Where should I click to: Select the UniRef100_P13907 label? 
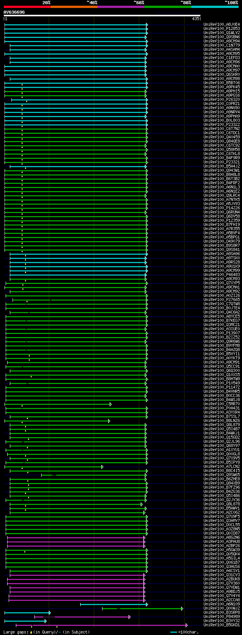click(222, 333)
